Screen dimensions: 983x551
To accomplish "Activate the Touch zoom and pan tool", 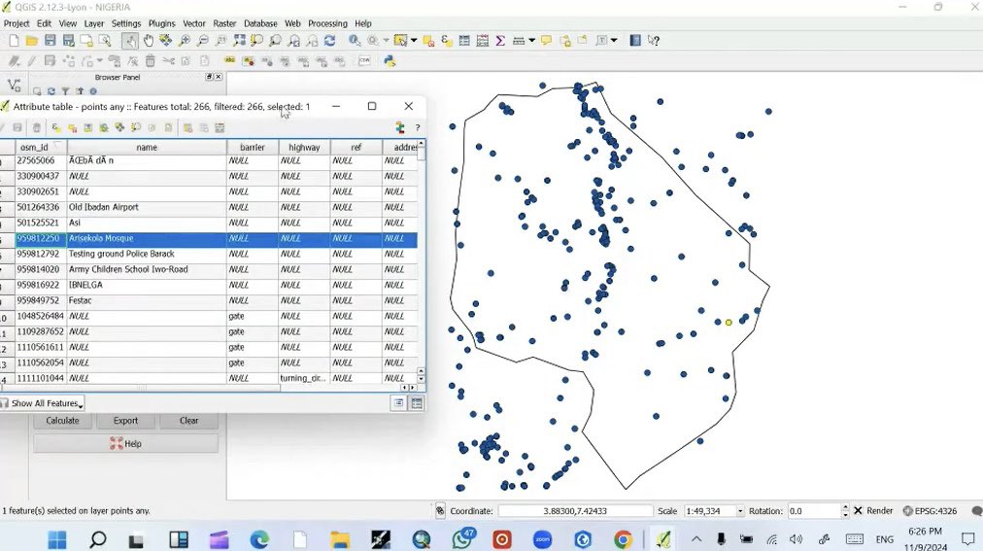I will click(x=130, y=41).
